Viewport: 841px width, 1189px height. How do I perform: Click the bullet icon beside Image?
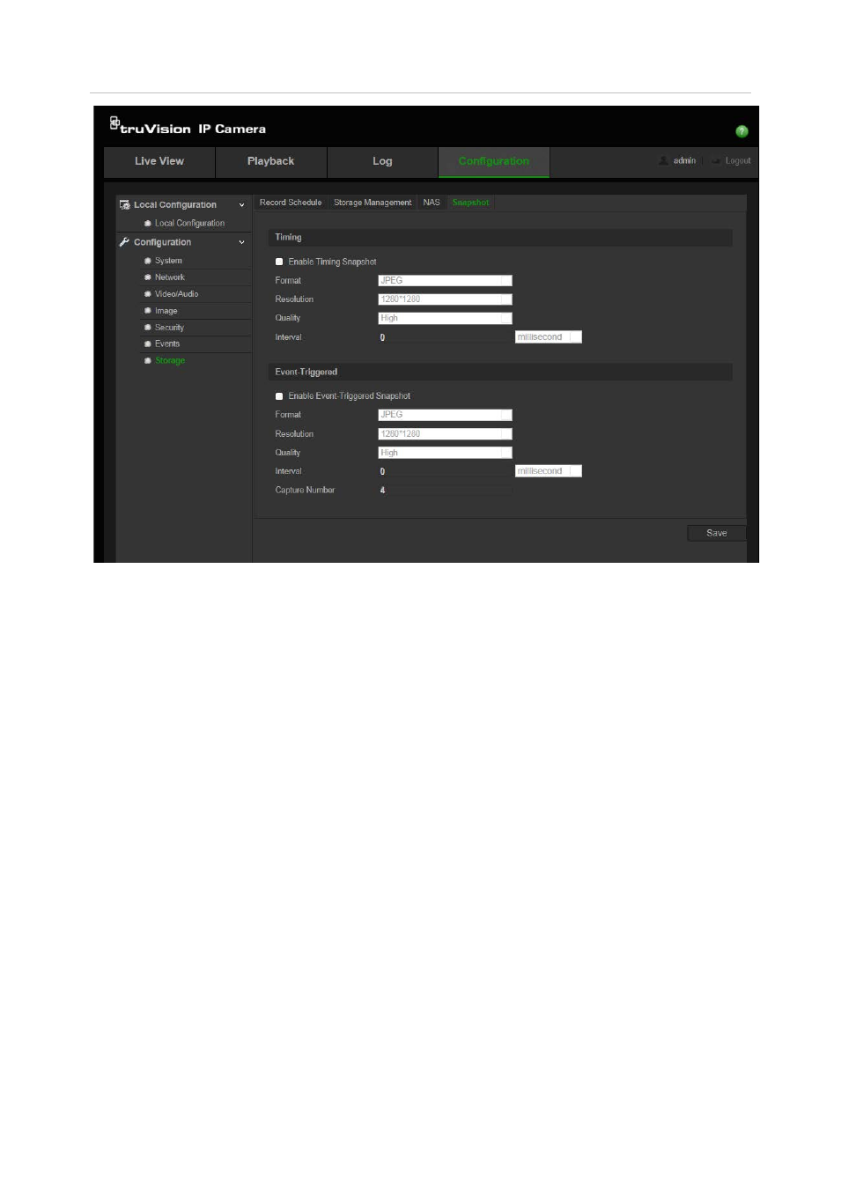pos(148,311)
